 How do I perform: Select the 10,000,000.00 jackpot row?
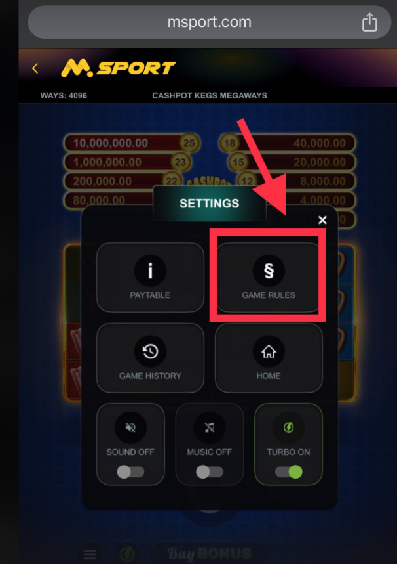pos(132,143)
